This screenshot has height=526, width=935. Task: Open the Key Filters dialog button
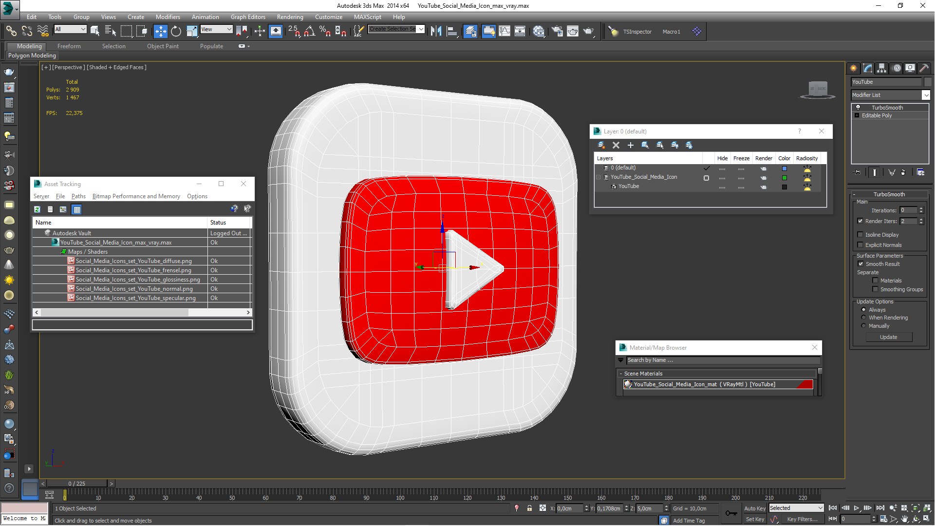[x=802, y=519]
